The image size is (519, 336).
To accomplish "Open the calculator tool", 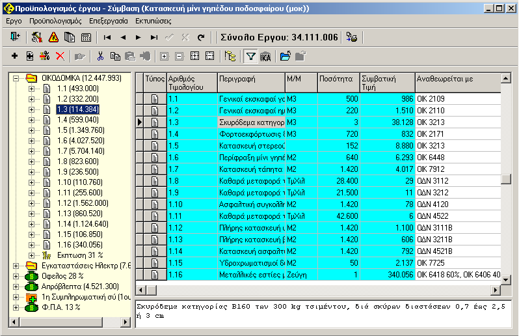I will click(x=86, y=38).
